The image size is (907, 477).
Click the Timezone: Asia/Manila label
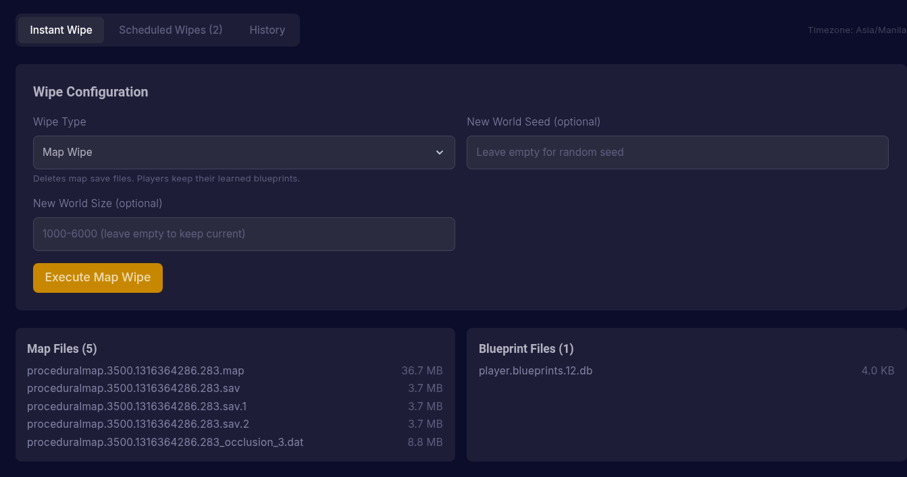click(856, 30)
